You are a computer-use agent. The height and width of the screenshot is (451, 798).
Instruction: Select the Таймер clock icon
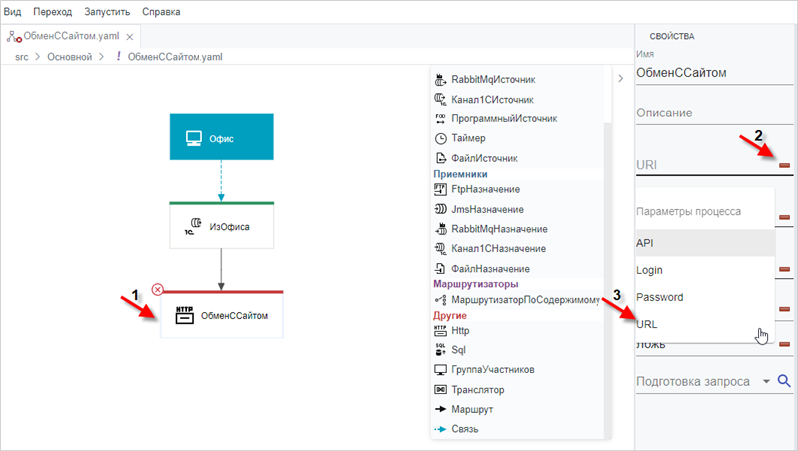[440, 138]
